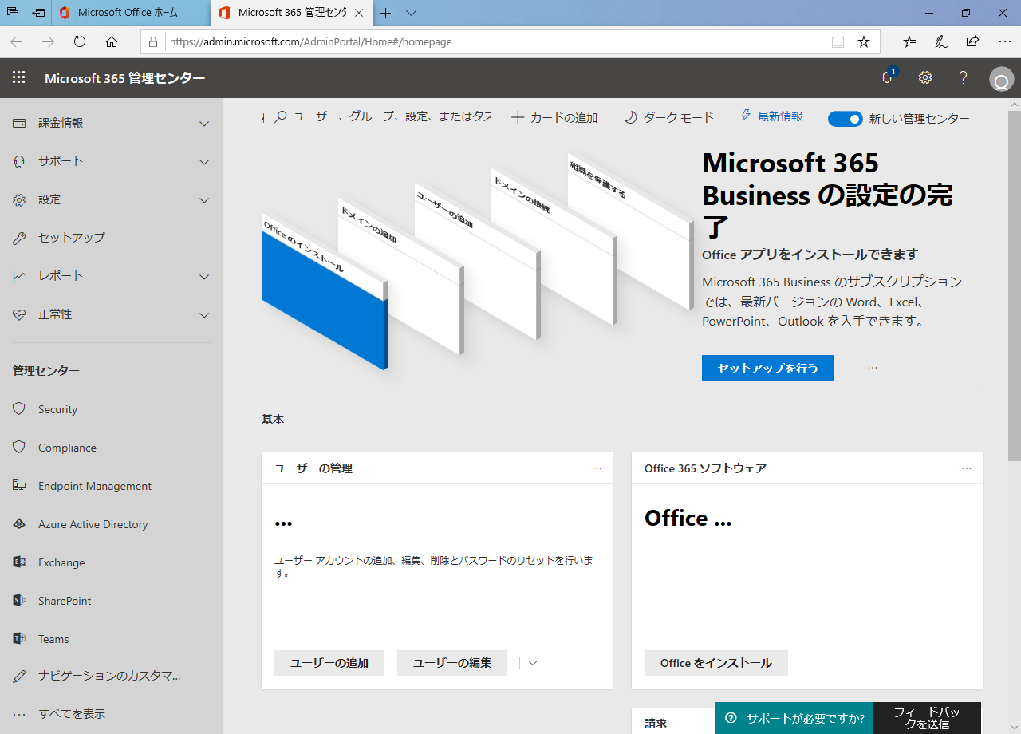Click the SharePoint icon
1021x734 pixels.
point(19,600)
